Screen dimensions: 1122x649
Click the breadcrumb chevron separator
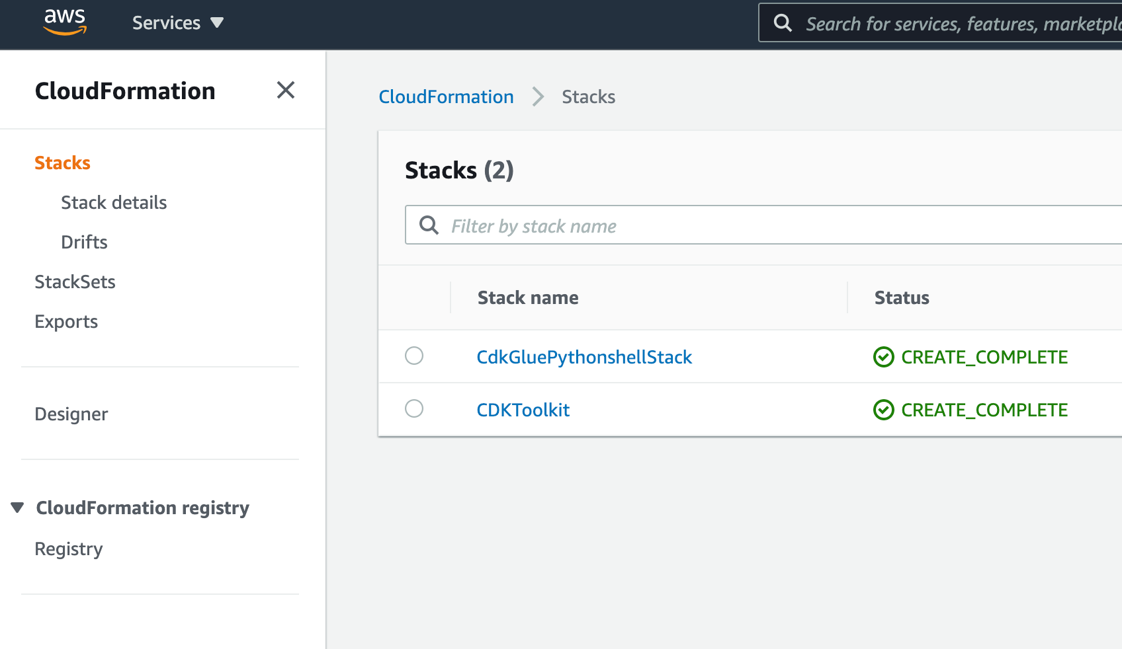coord(538,97)
